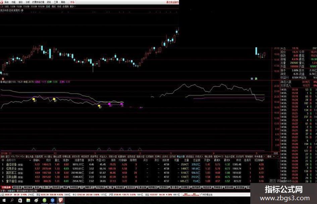Switch chart to 分时 view
This screenshot has width=317, height=204.
(x=7, y=6)
